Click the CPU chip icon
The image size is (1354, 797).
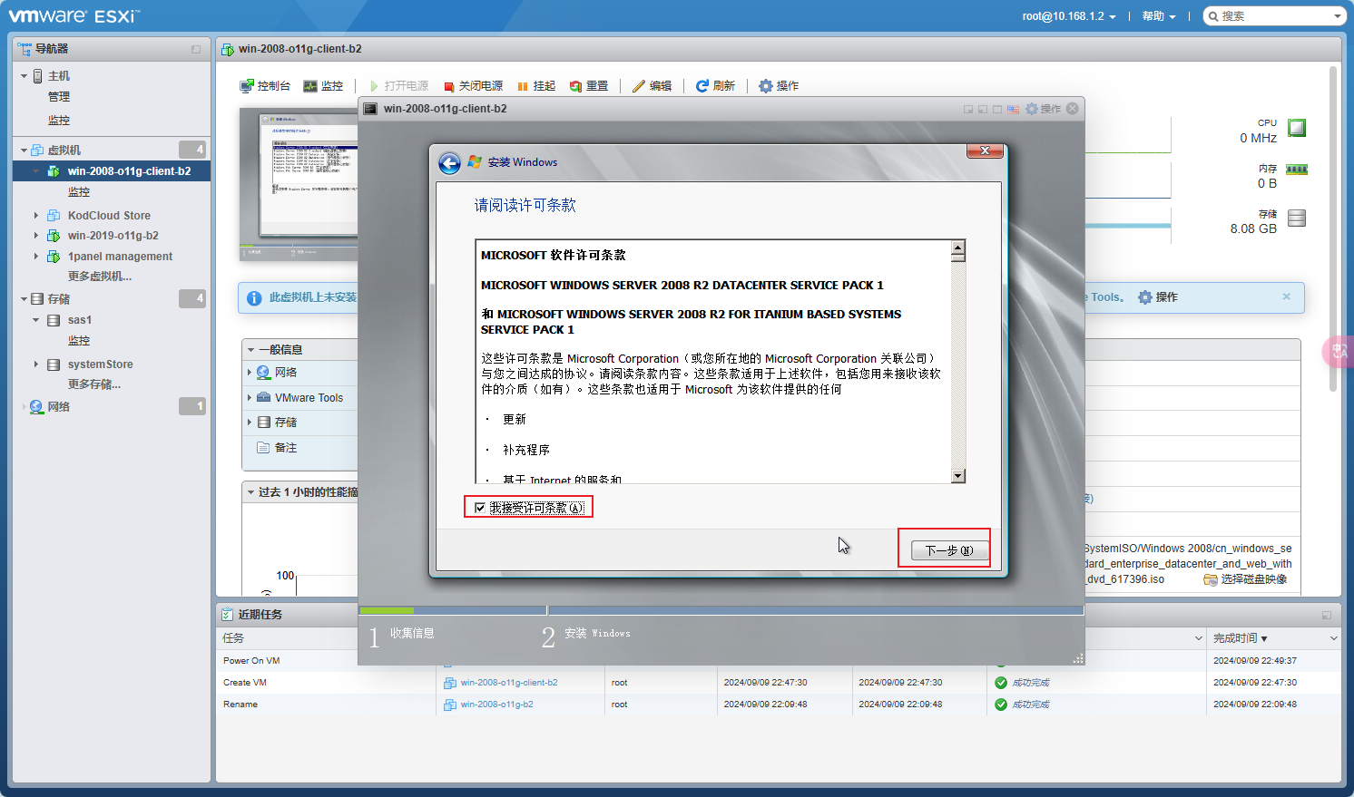1297,128
